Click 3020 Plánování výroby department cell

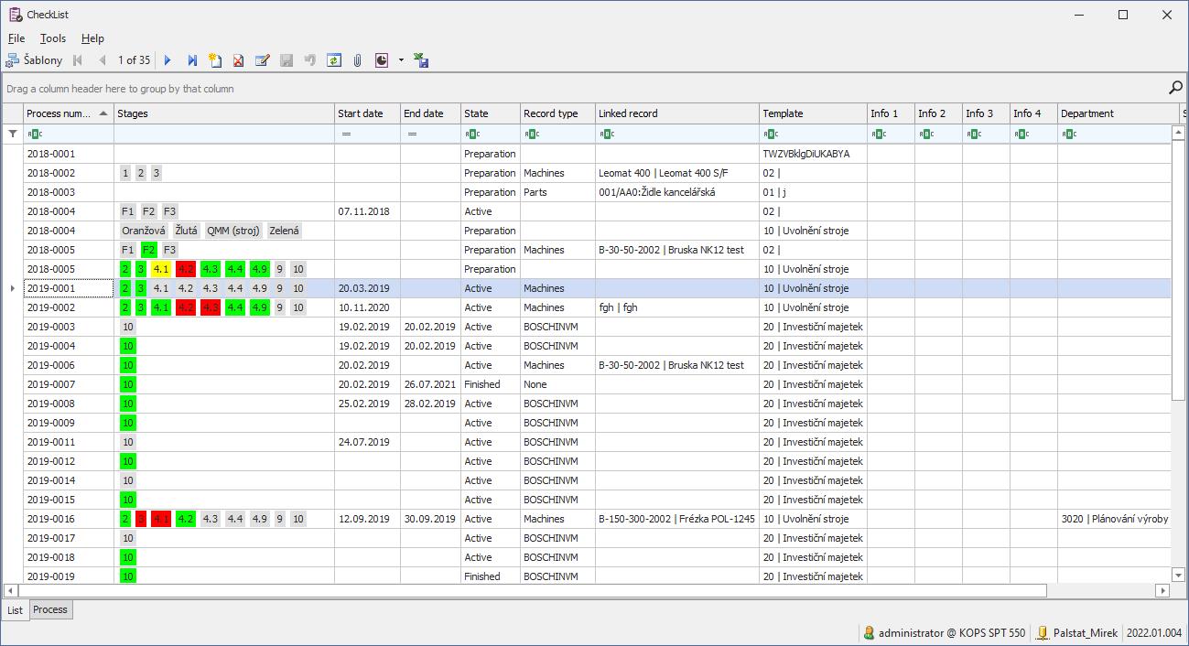click(x=1114, y=519)
